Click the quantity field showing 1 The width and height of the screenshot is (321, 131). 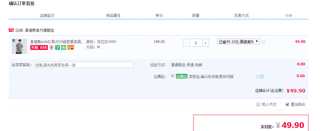196,43
